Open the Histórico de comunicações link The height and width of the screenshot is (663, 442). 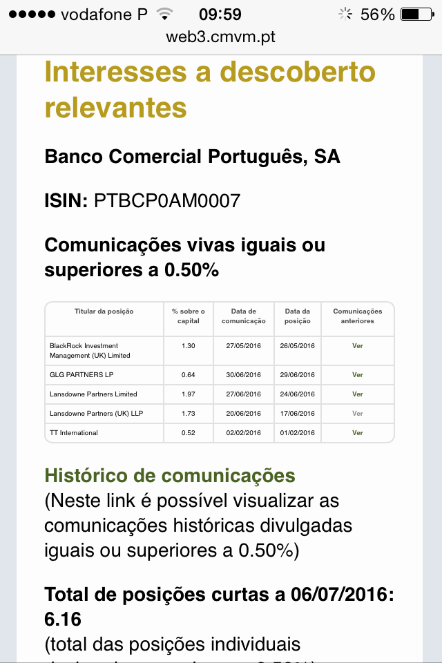[170, 476]
